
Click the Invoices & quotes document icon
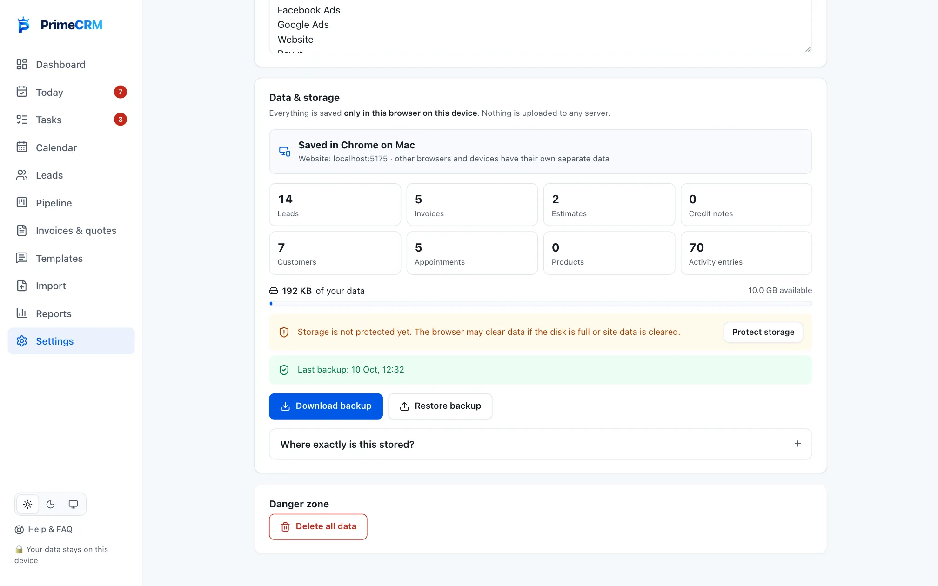click(22, 230)
